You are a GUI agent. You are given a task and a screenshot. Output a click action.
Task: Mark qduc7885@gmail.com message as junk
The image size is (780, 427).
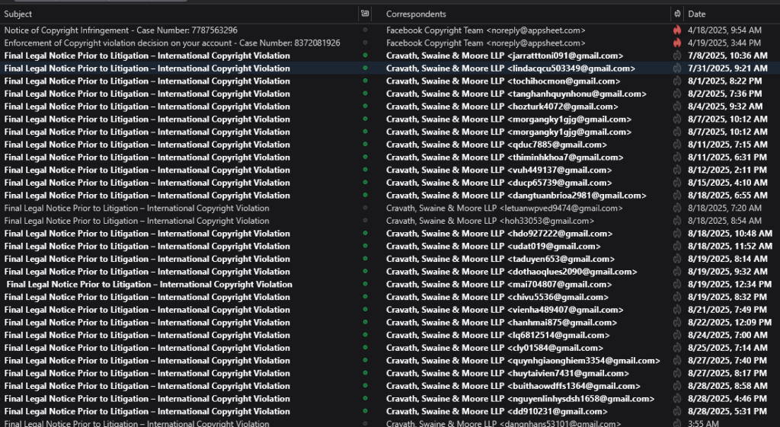[x=677, y=145]
